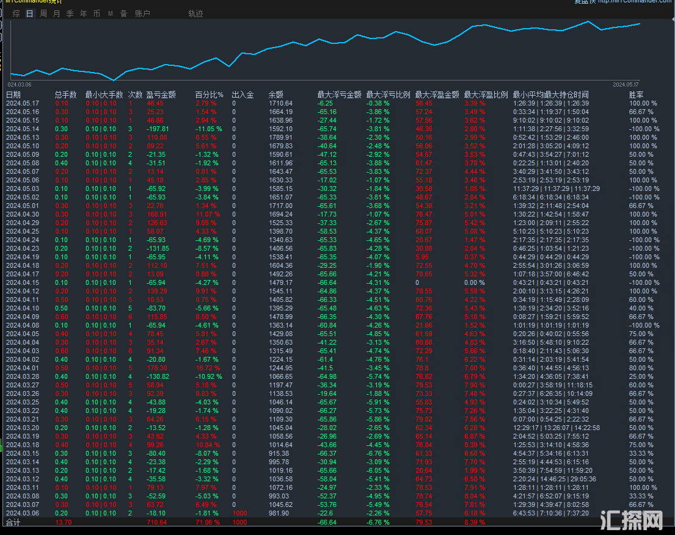This screenshot has height=535, width=675.
Task: Select the 日 daily statistics tab
Action: click(30, 13)
